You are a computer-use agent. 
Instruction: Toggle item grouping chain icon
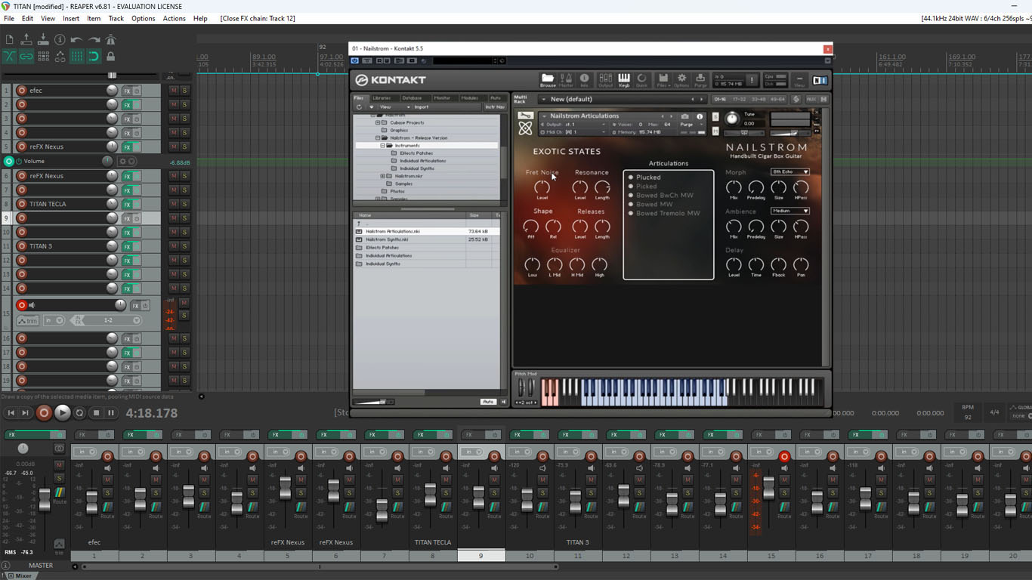tap(26, 56)
